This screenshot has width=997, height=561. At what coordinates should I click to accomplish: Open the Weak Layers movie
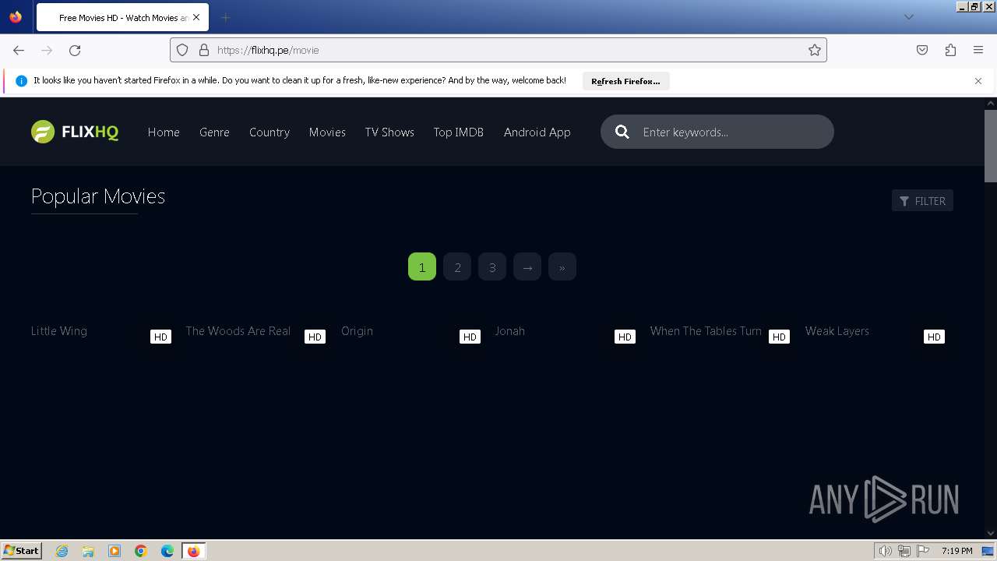pyautogui.click(x=837, y=331)
